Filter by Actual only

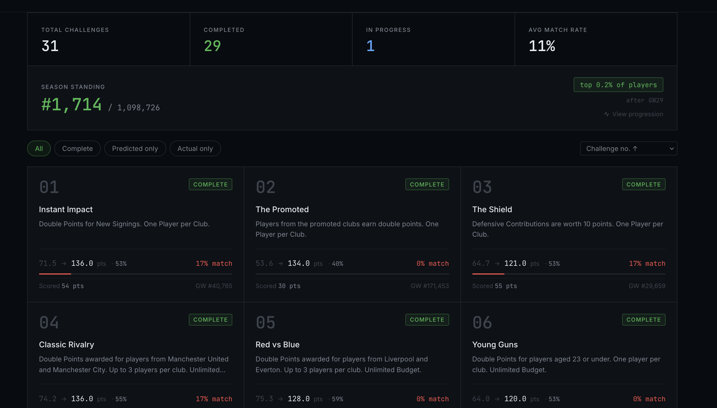click(x=195, y=148)
